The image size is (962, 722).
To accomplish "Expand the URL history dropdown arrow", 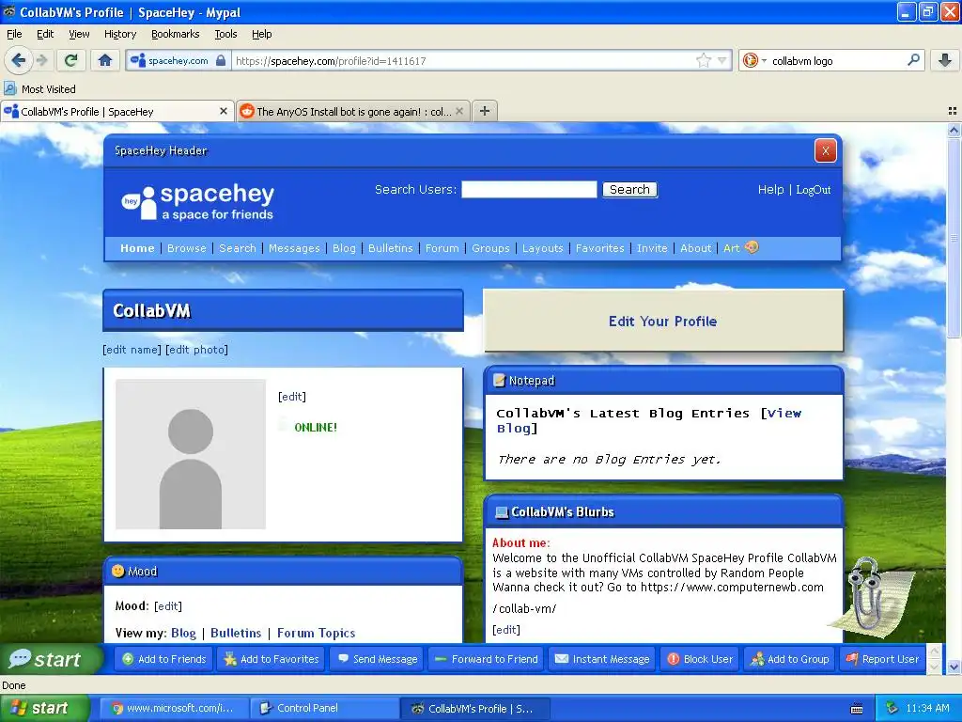I will [722, 60].
